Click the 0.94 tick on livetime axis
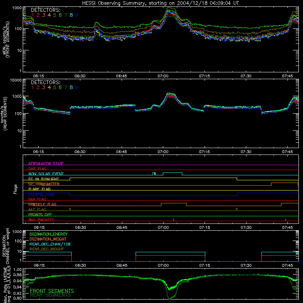This screenshot has width=303, height=303. click(x=17, y=287)
